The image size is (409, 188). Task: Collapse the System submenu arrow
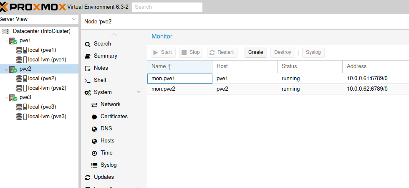(139, 92)
